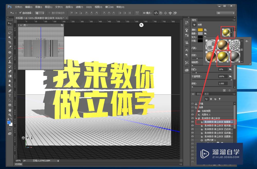Collapse the 我来教你 做立体字 mesh tree

[196, 118]
